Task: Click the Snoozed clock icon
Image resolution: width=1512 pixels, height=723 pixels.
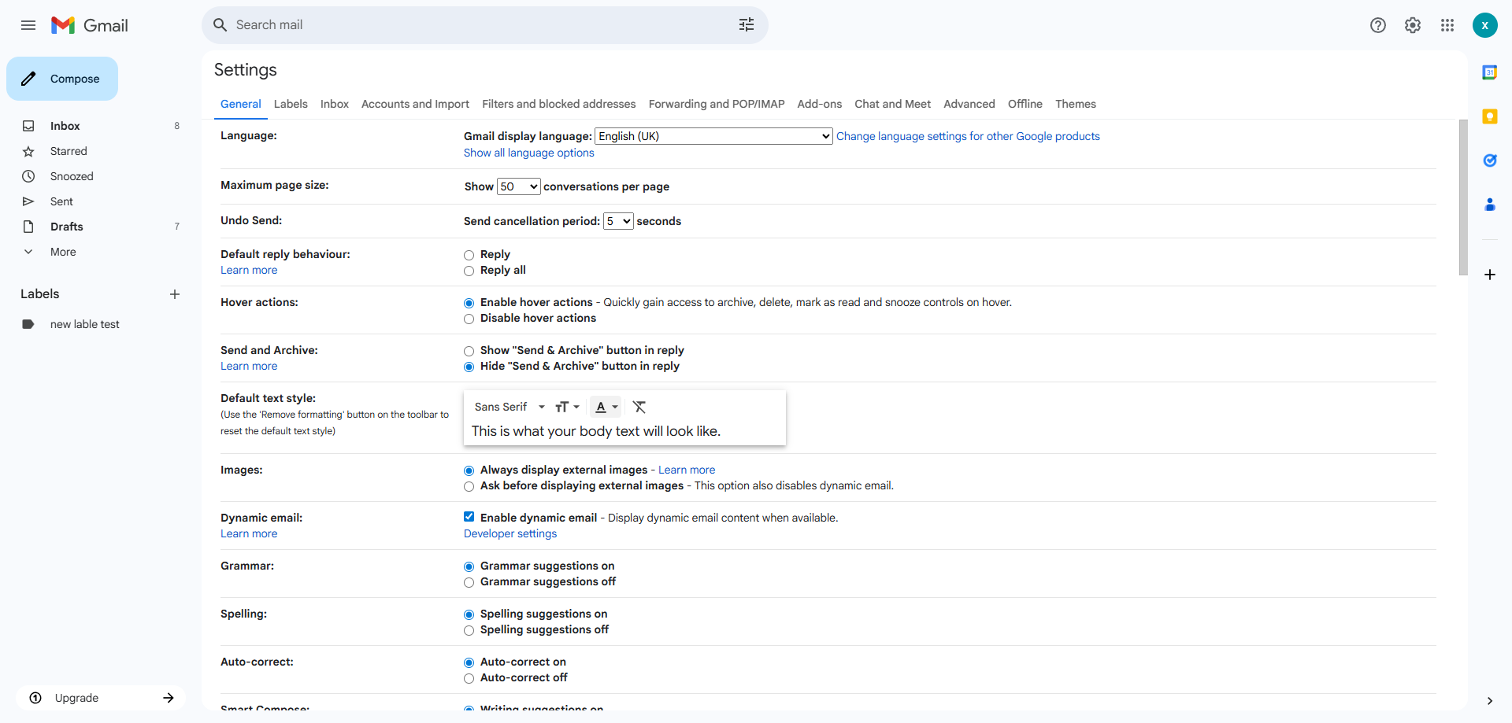Action: pos(28,176)
